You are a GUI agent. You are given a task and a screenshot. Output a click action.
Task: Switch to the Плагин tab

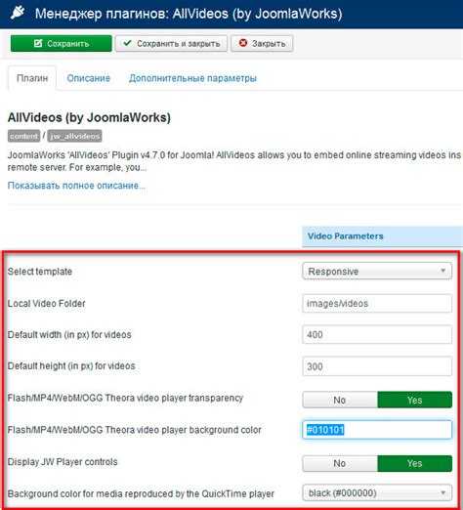[32, 78]
